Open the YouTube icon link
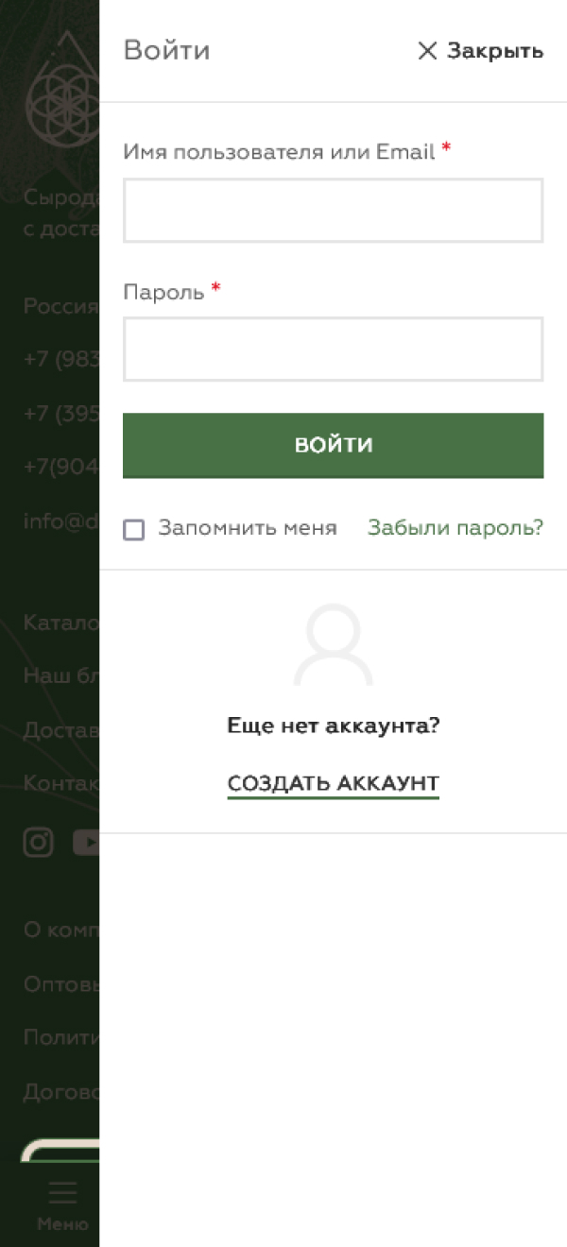Screen dimensions: 567x1247 tap(86, 842)
